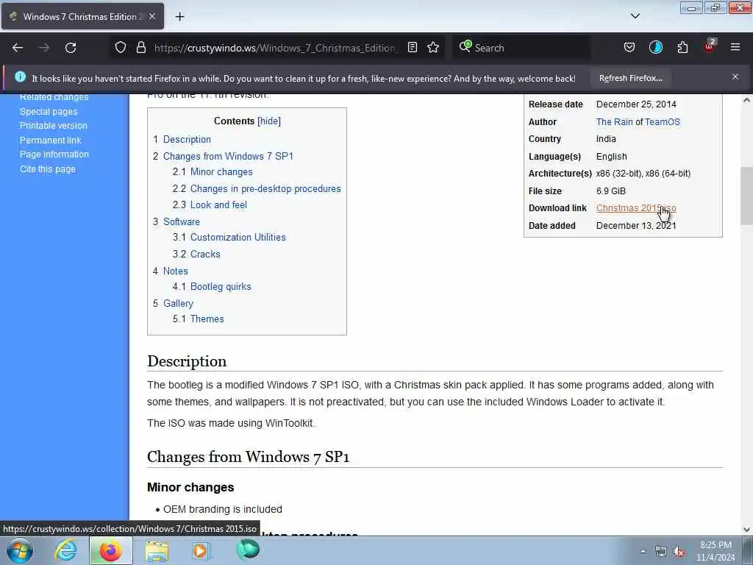753x565 pixels.
Task: Close the Windows 7 Christmas Edition tab
Action: tap(151, 16)
